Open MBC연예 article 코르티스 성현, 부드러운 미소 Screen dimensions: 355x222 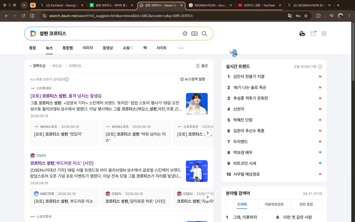63,201
